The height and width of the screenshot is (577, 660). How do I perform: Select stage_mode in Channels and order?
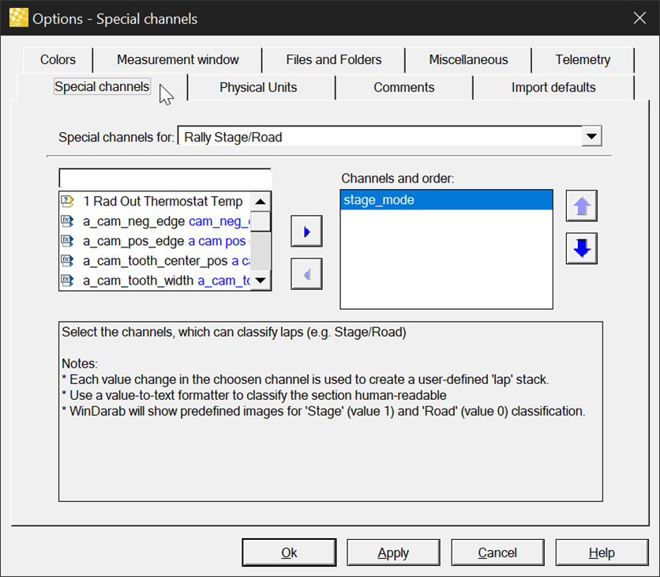(446, 200)
